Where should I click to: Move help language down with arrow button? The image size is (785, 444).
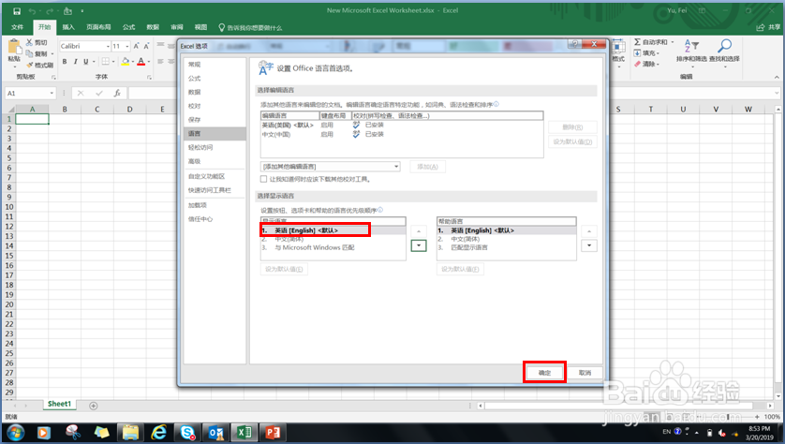coord(588,245)
